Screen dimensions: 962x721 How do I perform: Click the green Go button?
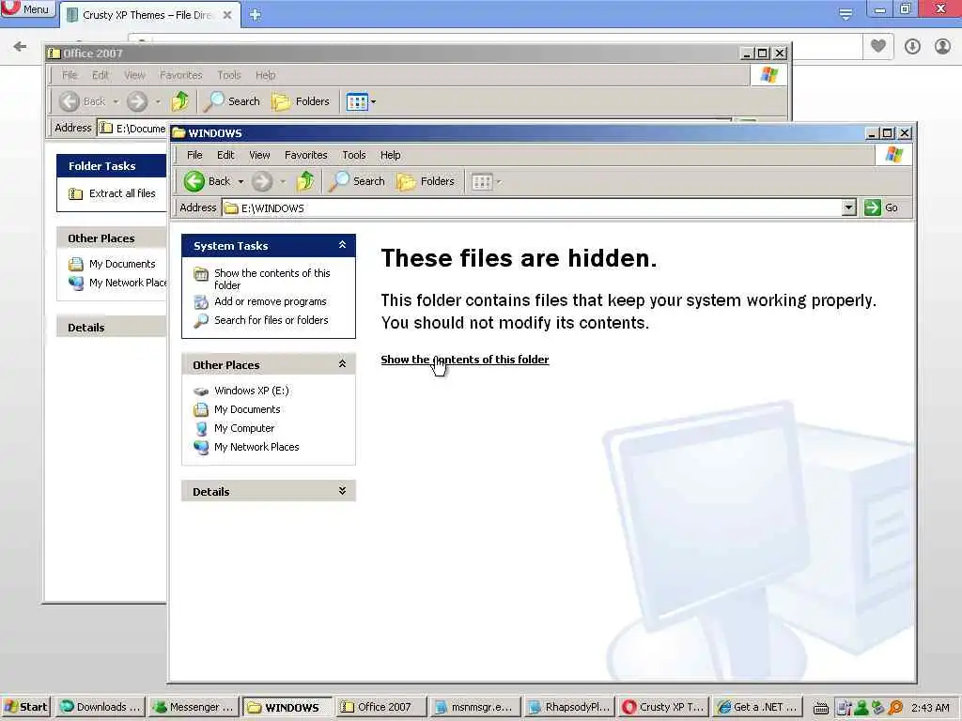881,207
